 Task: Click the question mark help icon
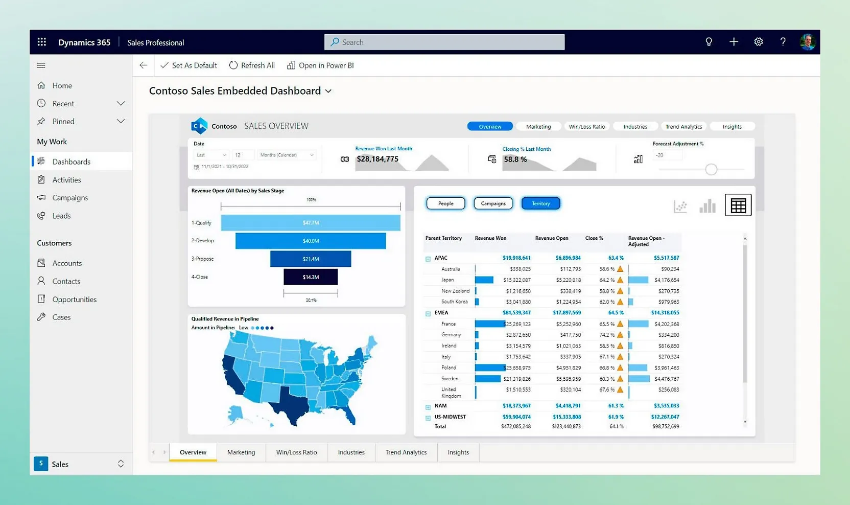click(783, 42)
